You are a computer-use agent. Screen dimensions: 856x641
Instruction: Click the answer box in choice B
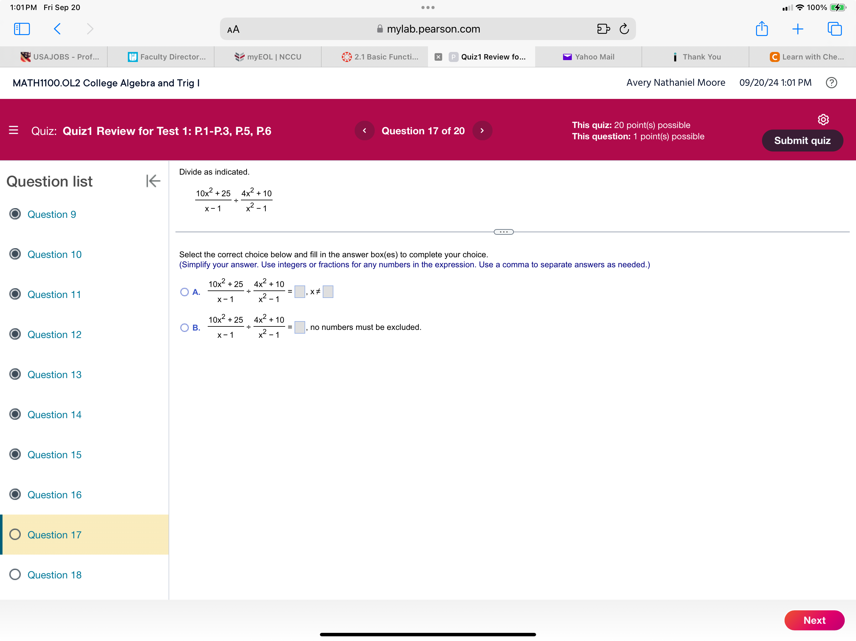tap(300, 327)
